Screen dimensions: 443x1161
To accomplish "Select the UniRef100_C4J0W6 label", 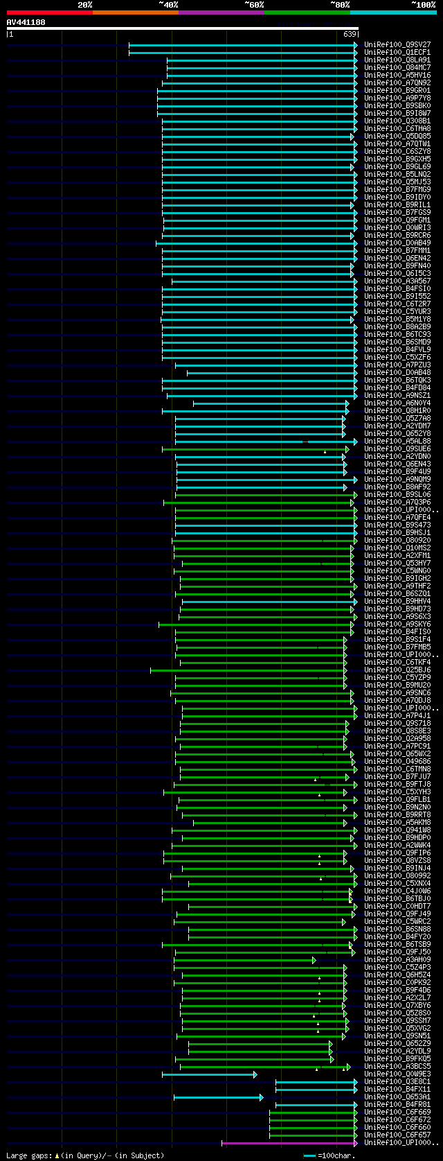I will pyautogui.click(x=397, y=891).
